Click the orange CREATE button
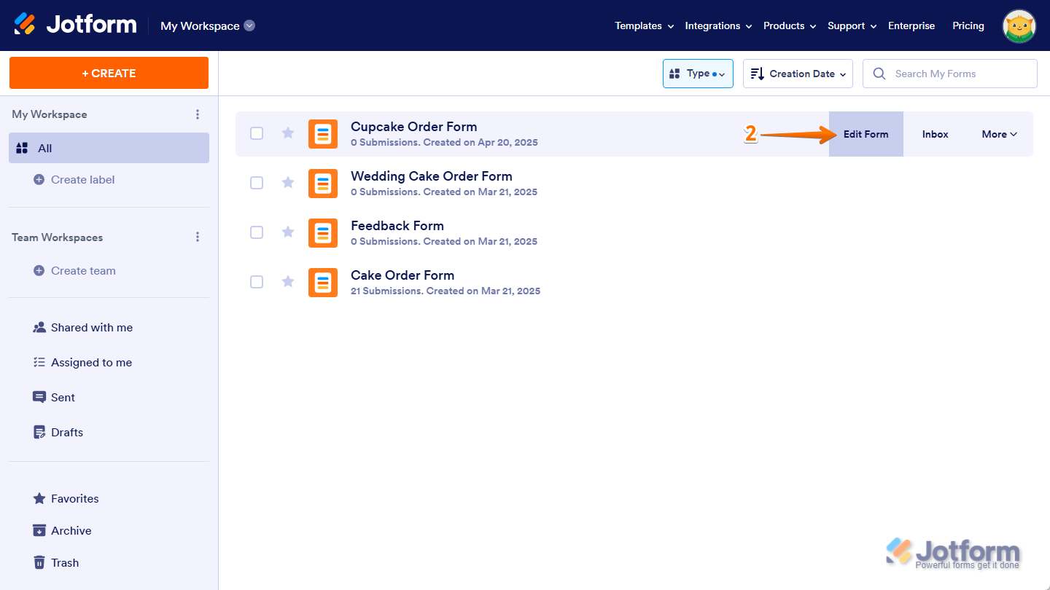This screenshot has width=1050, height=590. pos(109,73)
